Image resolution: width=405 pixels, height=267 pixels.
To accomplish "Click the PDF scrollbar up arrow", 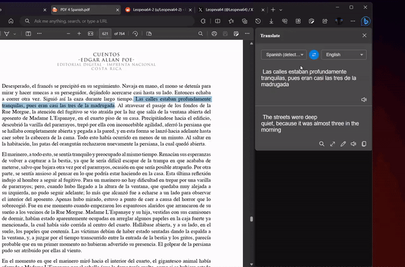I will click(251, 44).
